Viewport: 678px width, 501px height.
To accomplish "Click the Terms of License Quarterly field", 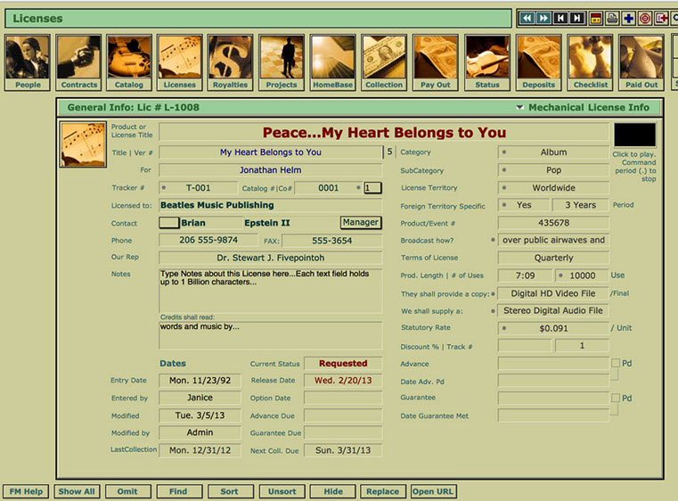I will [553, 258].
